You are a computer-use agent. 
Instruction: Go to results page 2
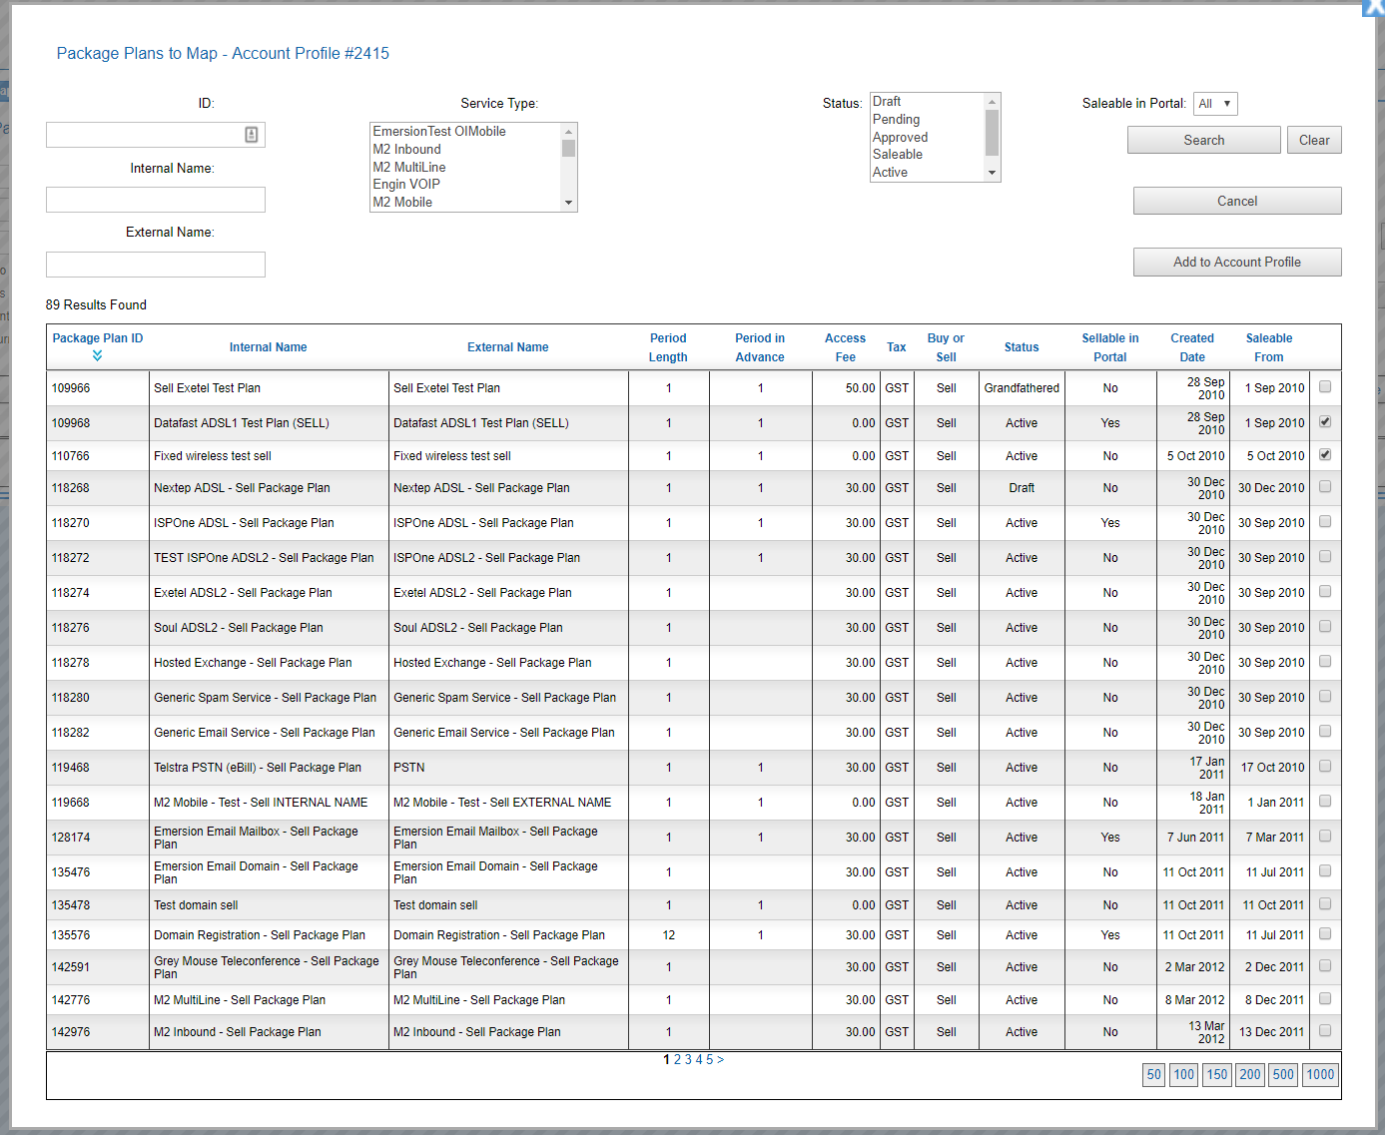pos(677,1060)
